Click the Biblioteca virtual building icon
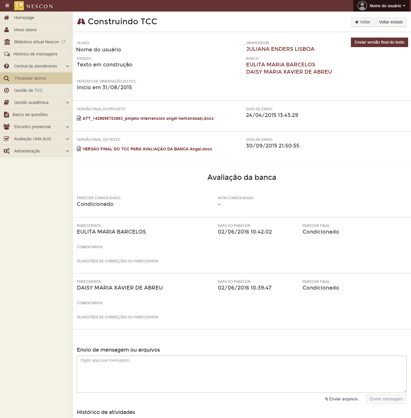Image resolution: width=411 pixels, height=418 pixels. tap(7, 42)
